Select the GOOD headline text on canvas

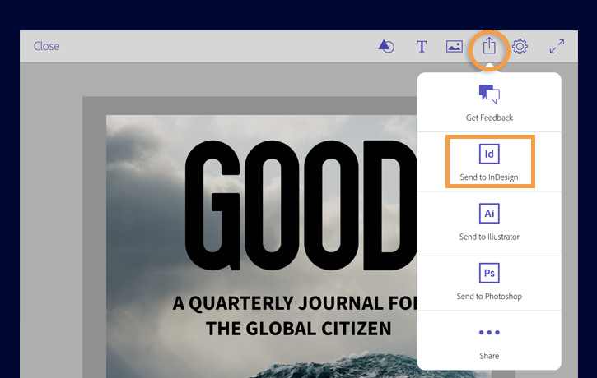click(x=301, y=205)
